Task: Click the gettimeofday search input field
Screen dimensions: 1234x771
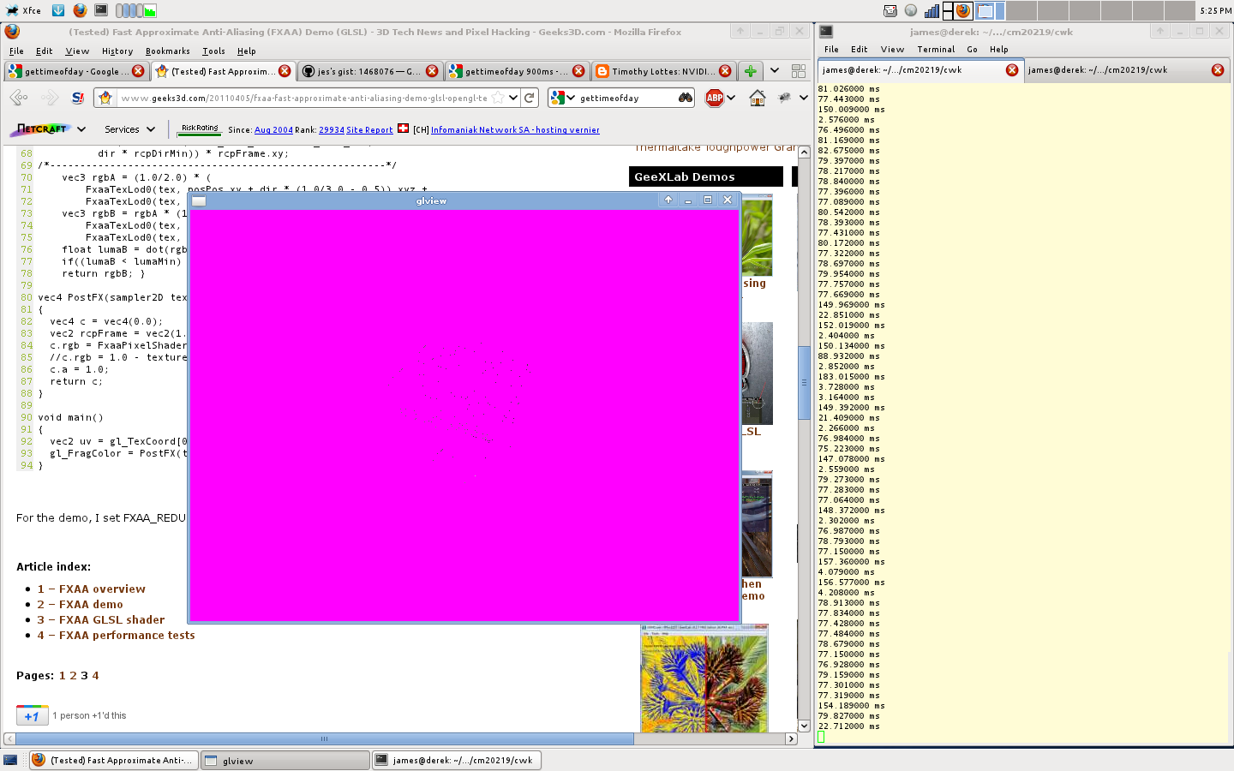Action: 626,98
